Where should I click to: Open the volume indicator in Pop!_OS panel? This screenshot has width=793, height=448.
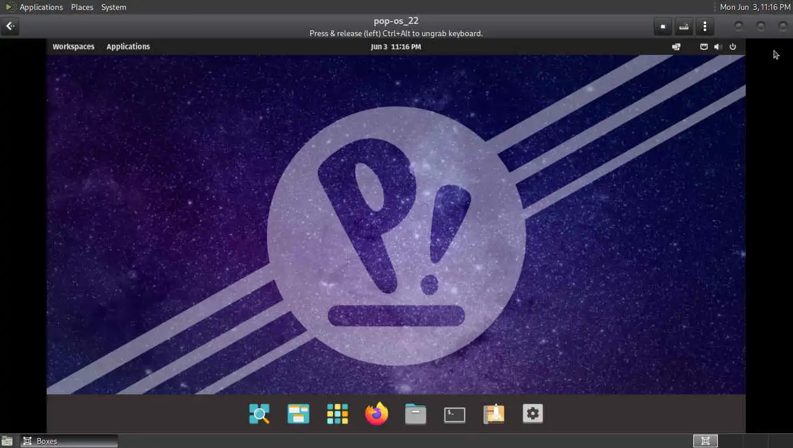point(718,47)
